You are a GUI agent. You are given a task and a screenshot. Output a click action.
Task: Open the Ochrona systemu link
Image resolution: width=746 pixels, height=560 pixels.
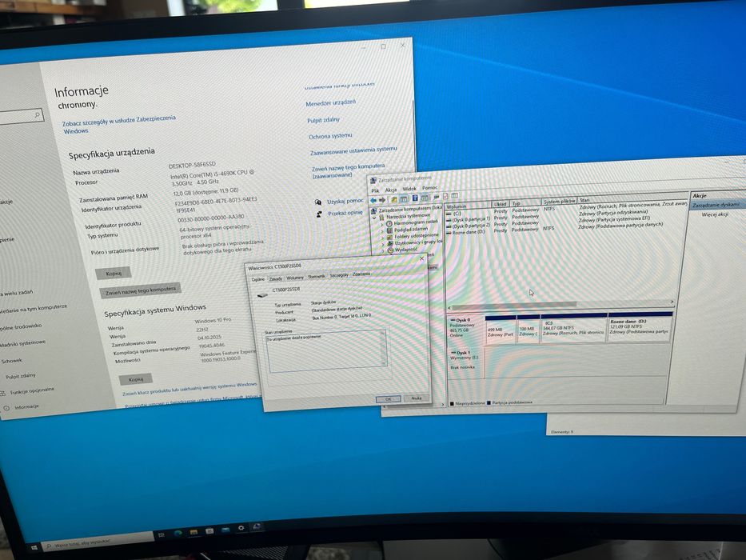[330, 136]
